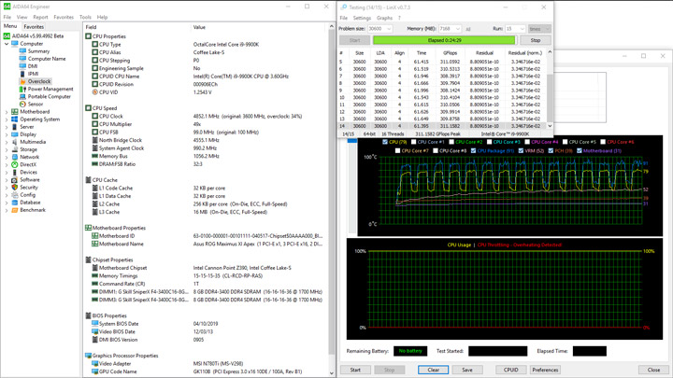Click the Summary icon under Computer

[22, 51]
